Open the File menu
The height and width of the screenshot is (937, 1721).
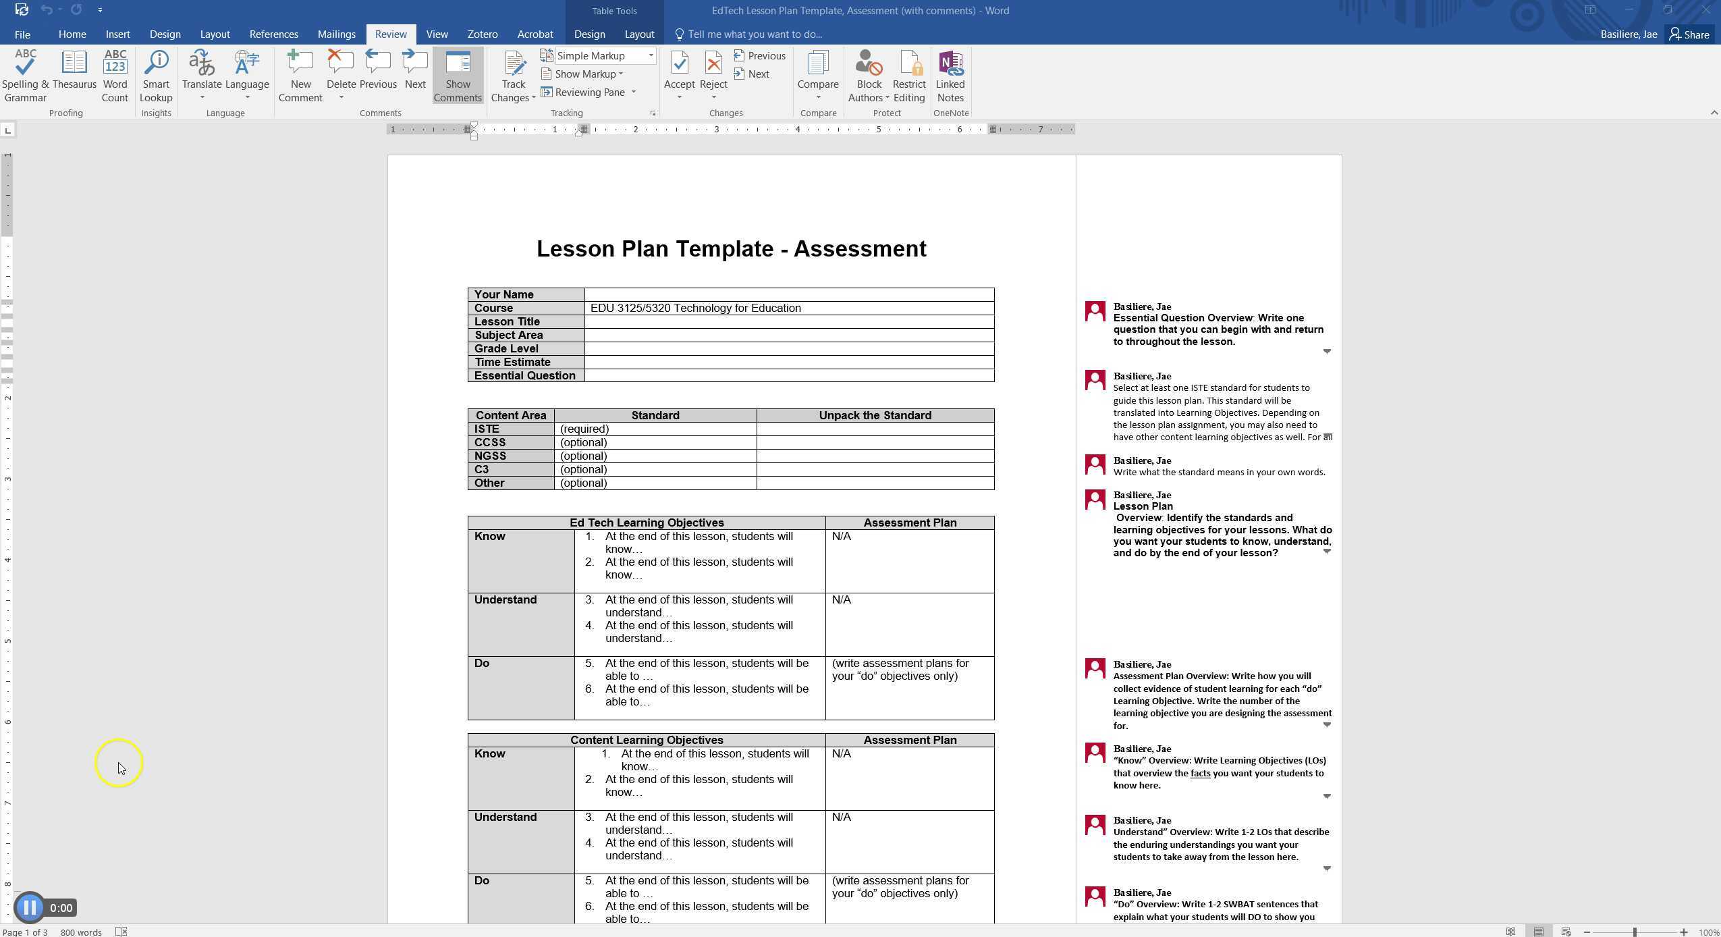(22, 34)
